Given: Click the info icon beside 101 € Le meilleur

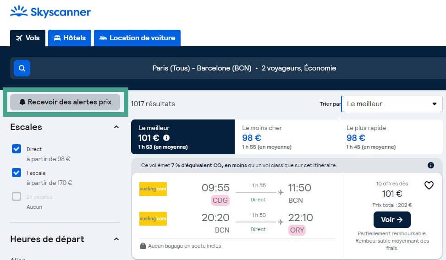Looking at the screenshot, I should (x=166, y=138).
